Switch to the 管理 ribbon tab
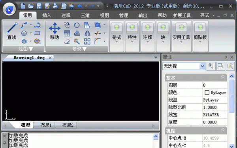The width and height of the screenshot is (237, 148). click(124, 15)
